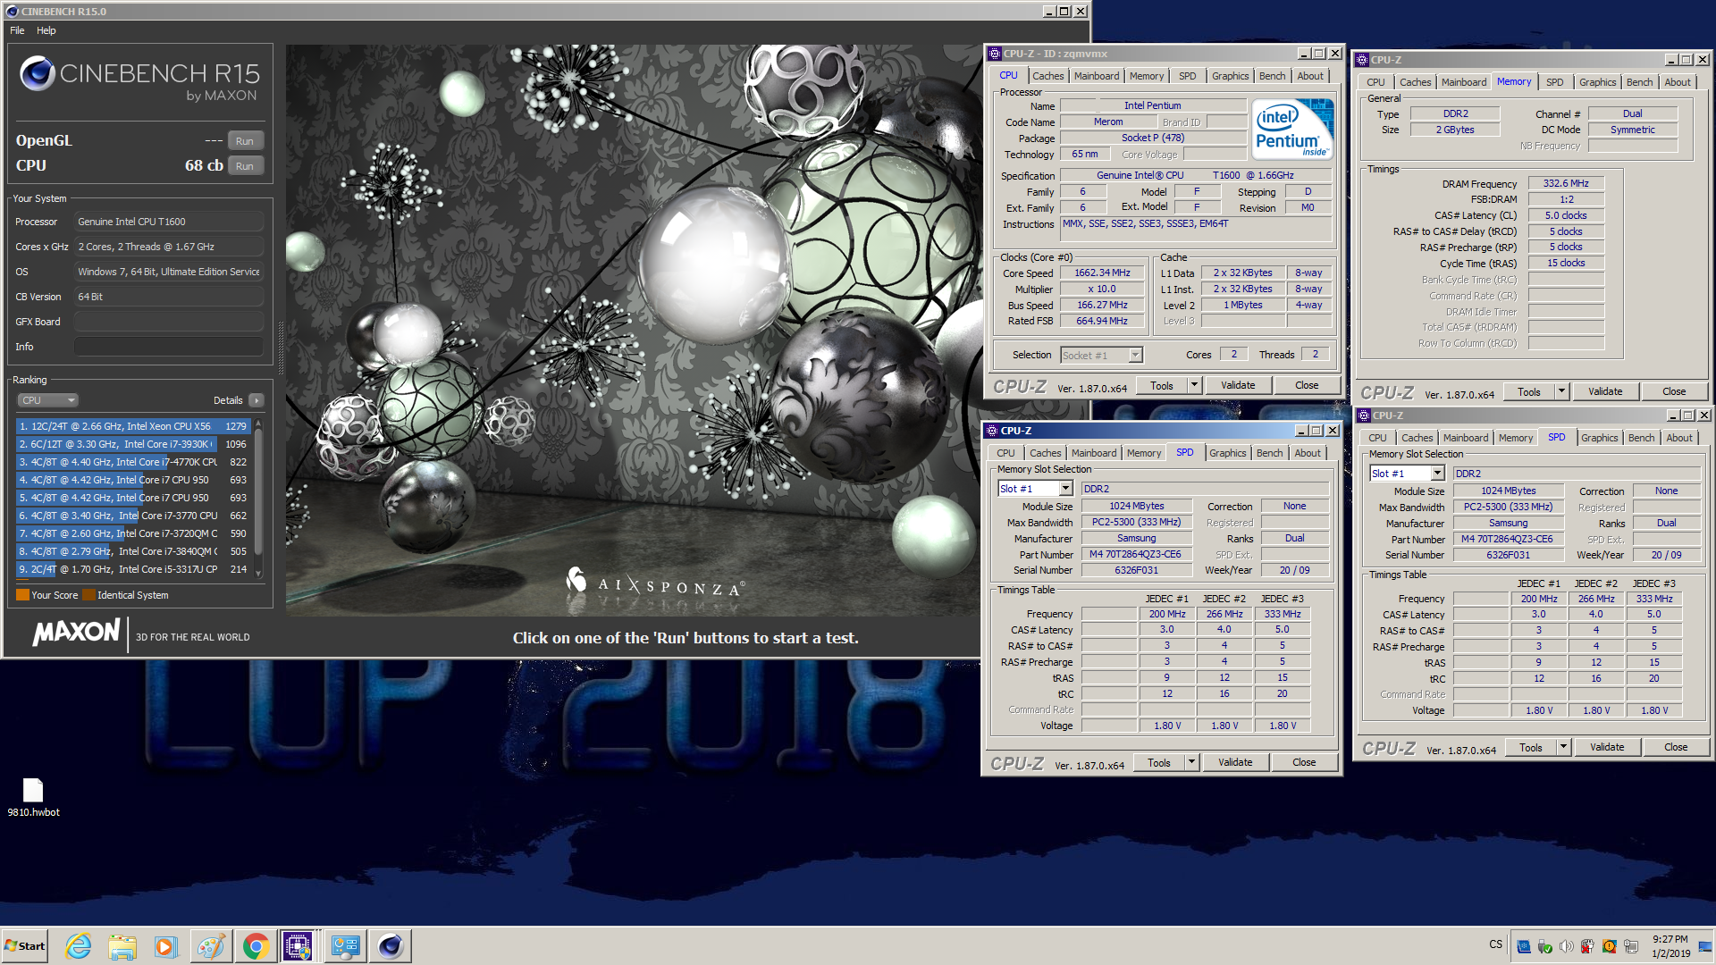Screen dimensions: 1716x965
Task: Select ranking row Core i7-4770K 822
Action: [x=132, y=462]
